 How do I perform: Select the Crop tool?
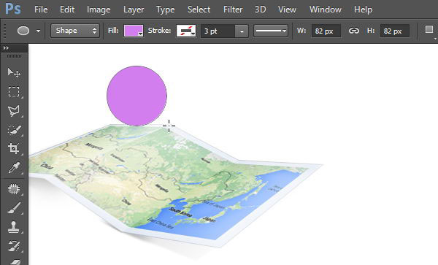point(14,148)
